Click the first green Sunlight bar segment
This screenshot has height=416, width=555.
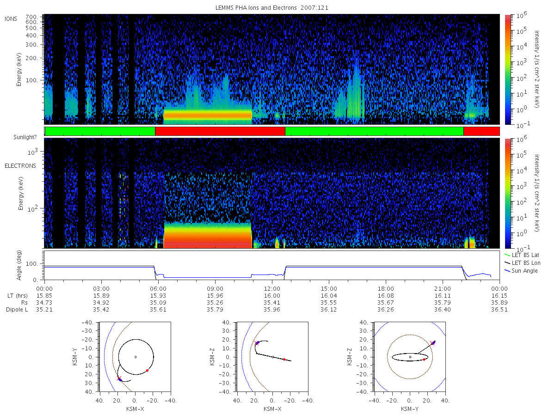100,131
